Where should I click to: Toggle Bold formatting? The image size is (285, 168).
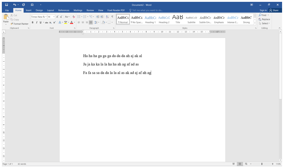point(32,23)
